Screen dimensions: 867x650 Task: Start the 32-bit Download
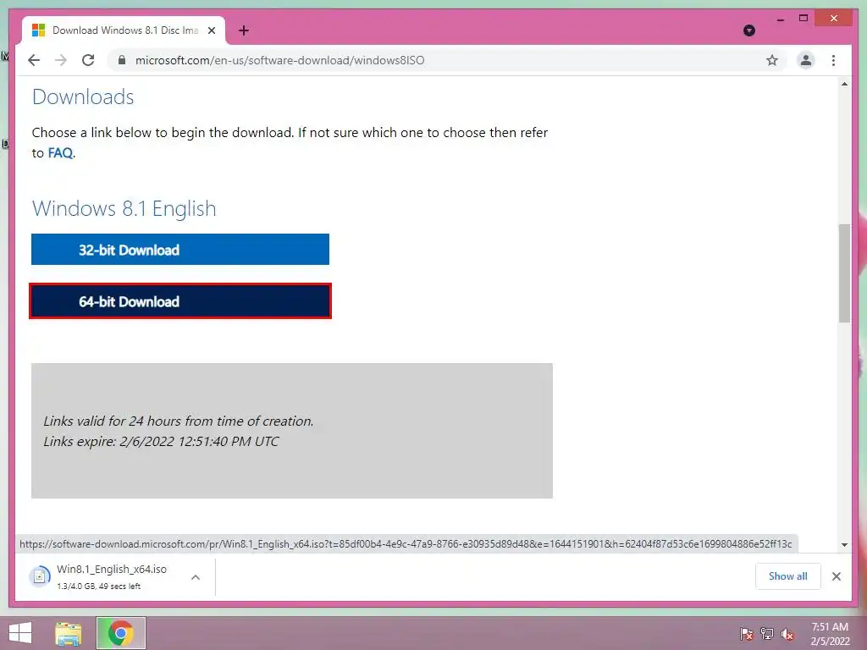[x=180, y=250]
